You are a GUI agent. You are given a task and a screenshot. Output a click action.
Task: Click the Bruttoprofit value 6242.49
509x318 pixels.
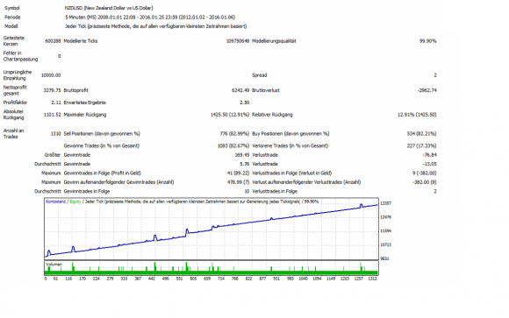tap(240, 90)
